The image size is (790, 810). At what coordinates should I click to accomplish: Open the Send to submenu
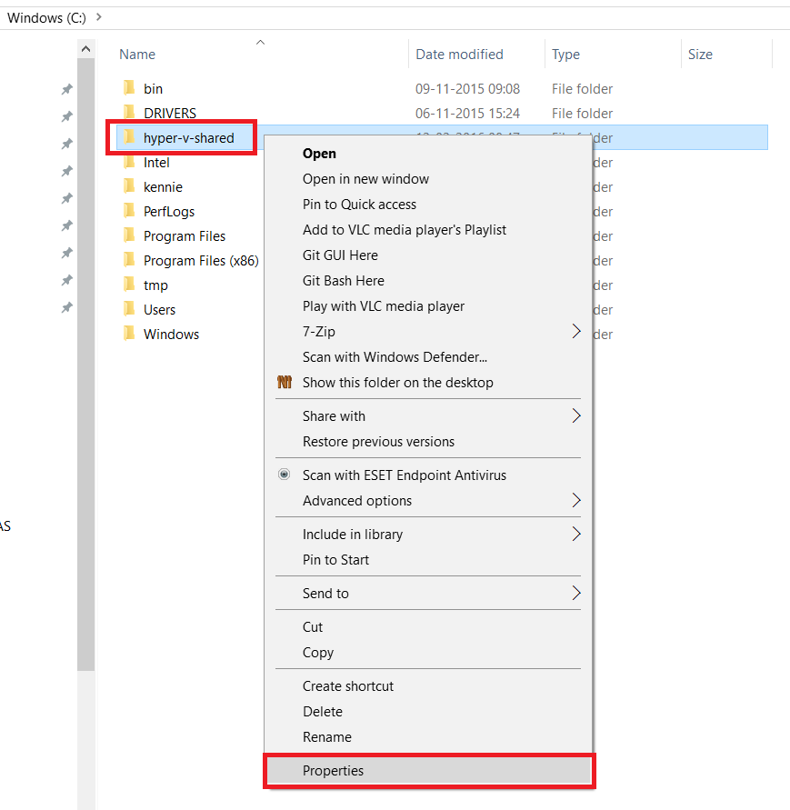pyautogui.click(x=575, y=594)
